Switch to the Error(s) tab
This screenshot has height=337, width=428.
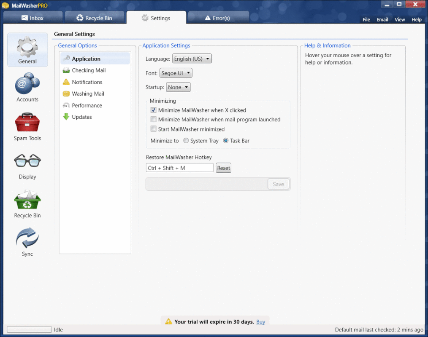(218, 18)
